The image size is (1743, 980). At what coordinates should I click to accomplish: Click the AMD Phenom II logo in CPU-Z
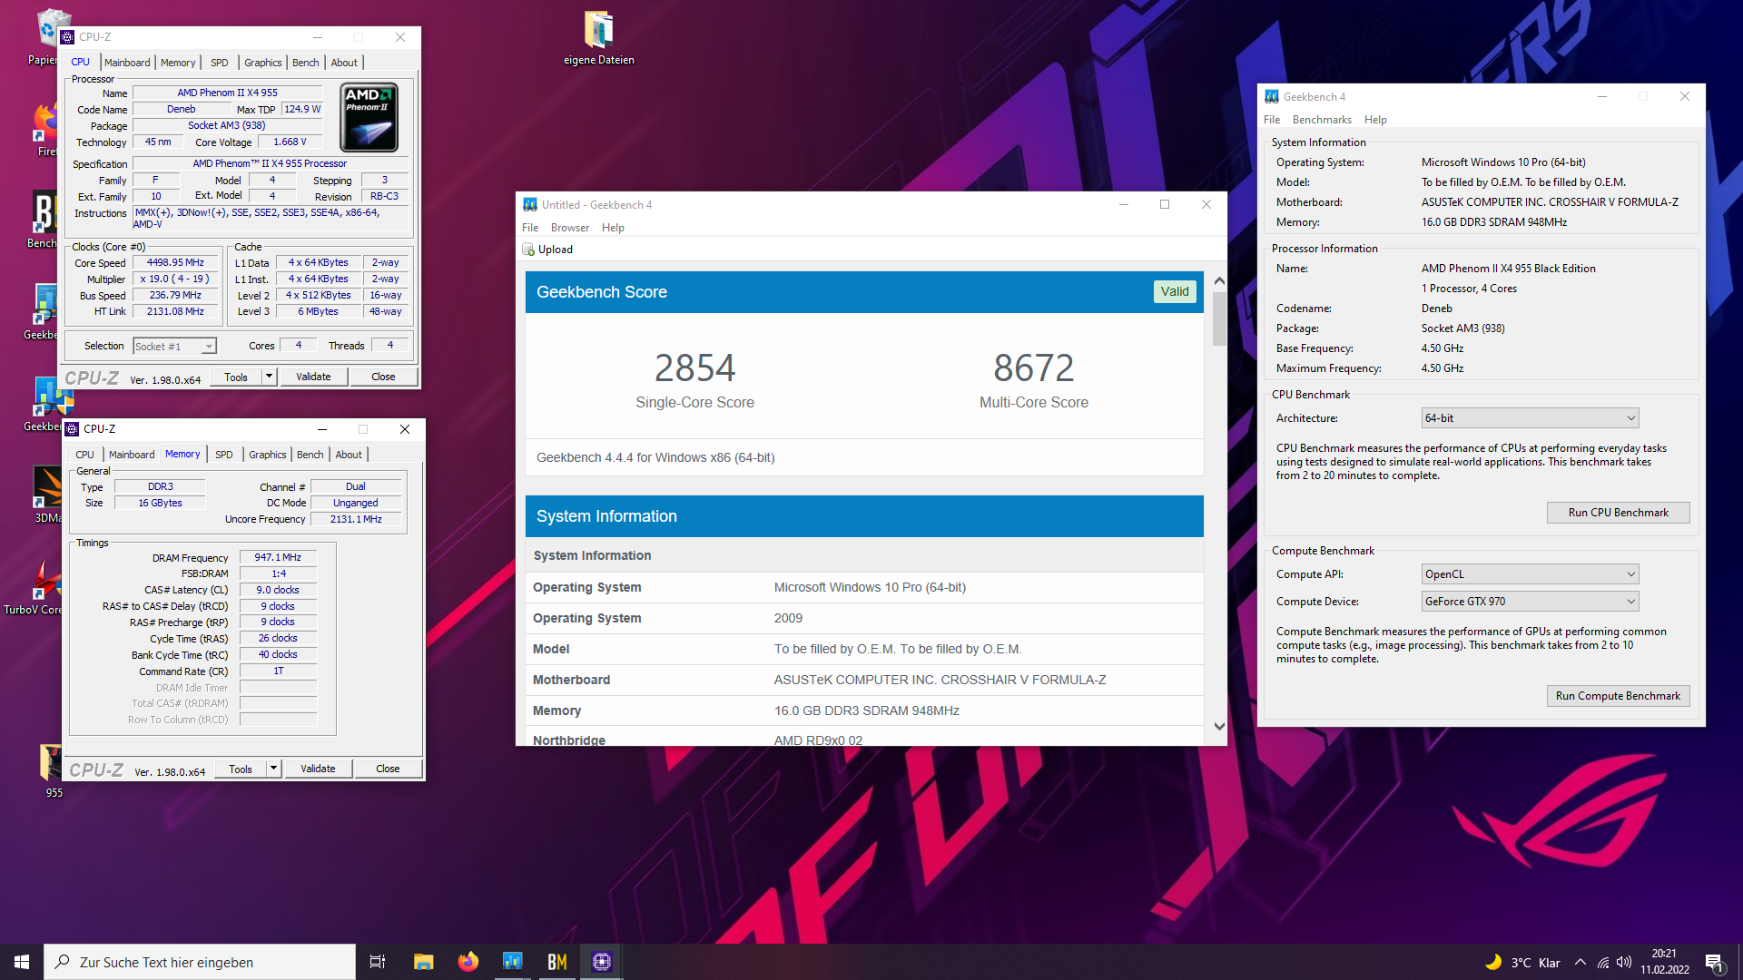[x=369, y=118]
